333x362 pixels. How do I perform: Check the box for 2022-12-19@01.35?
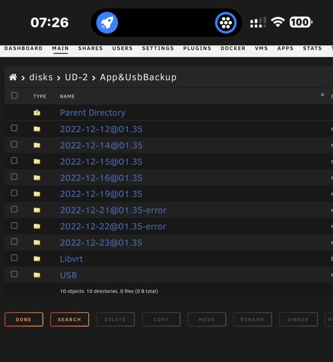pos(14,193)
